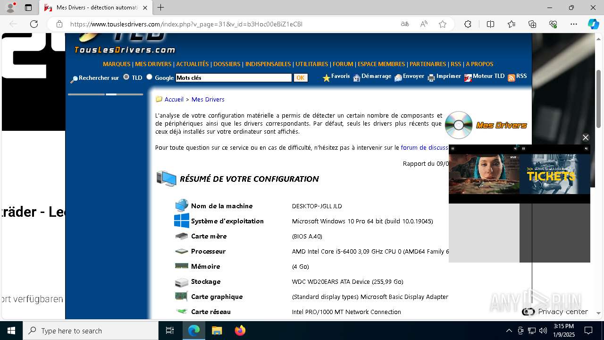Open Task View on taskbar
This screenshot has width=604, height=340.
click(170, 331)
